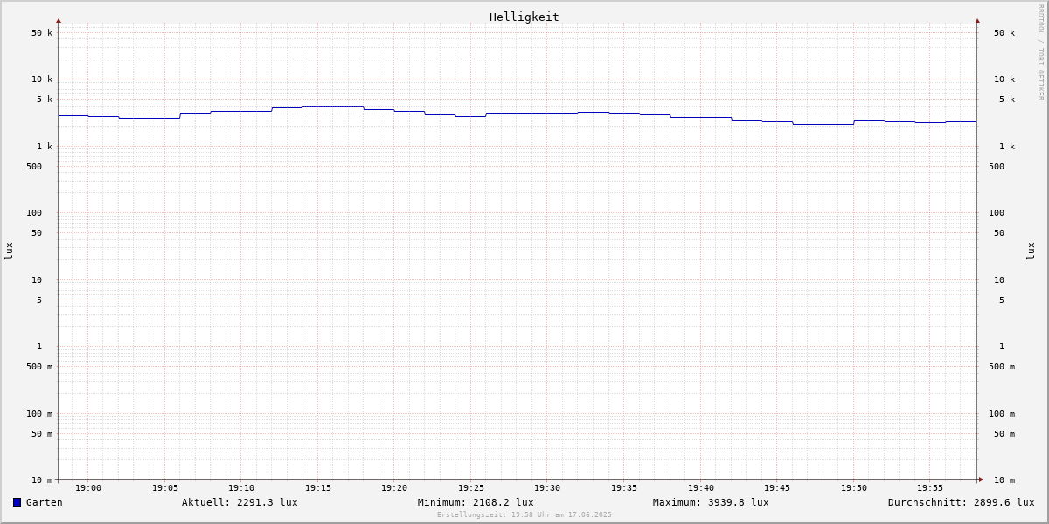Click the 50 k label on right axis
This screenshot has width=1049, height=524.
[1004, 33]
